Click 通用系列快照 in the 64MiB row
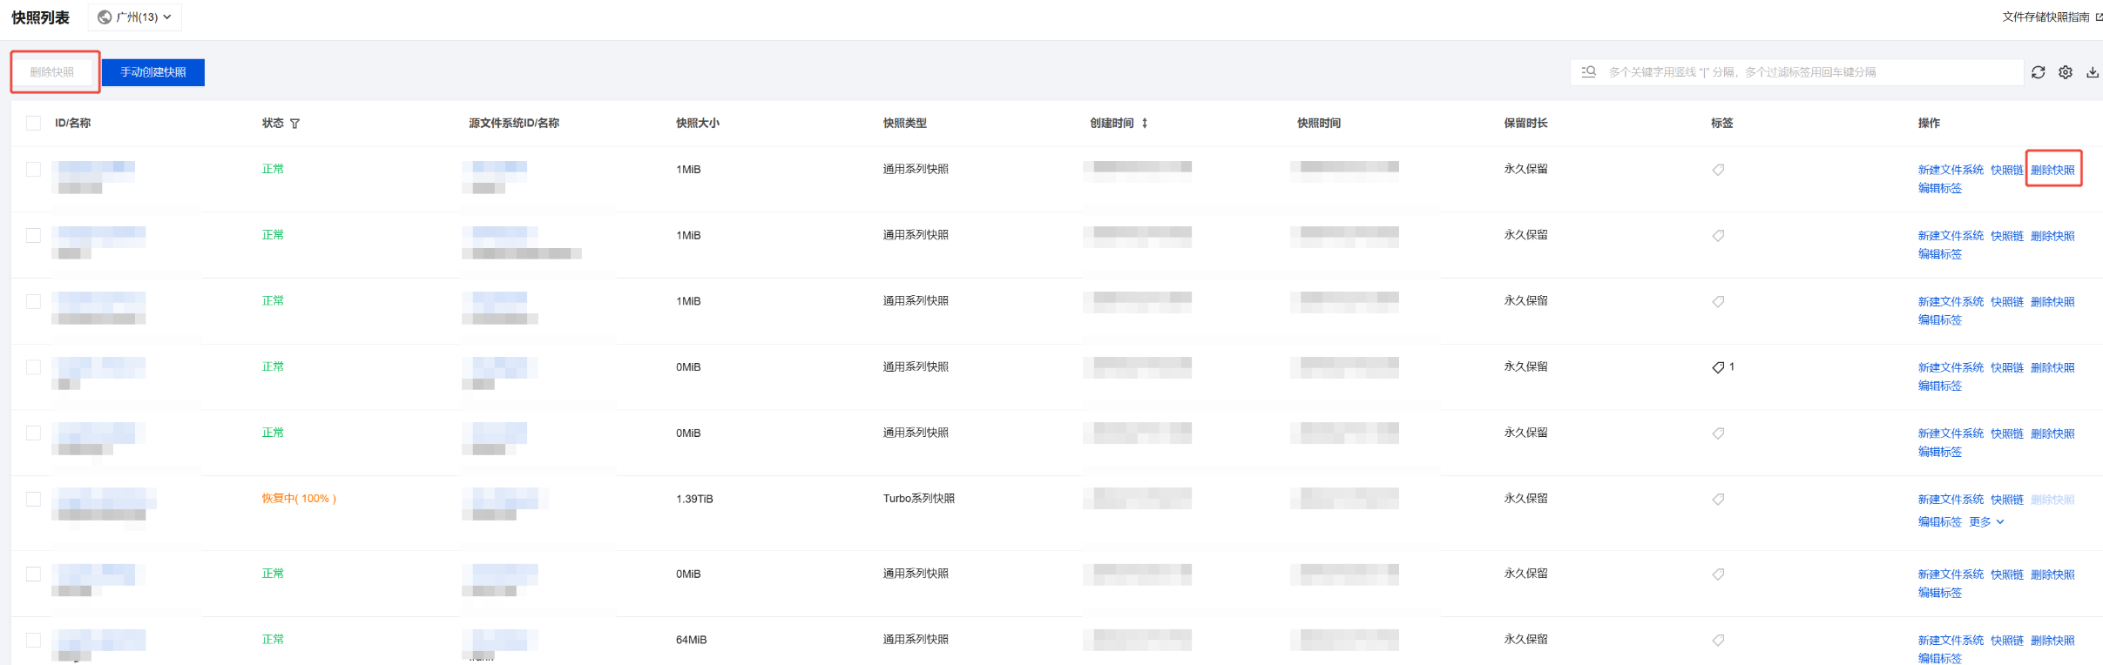Viewport: 2103px width, 665px height. pyautogui.click(x=916, y=640)
